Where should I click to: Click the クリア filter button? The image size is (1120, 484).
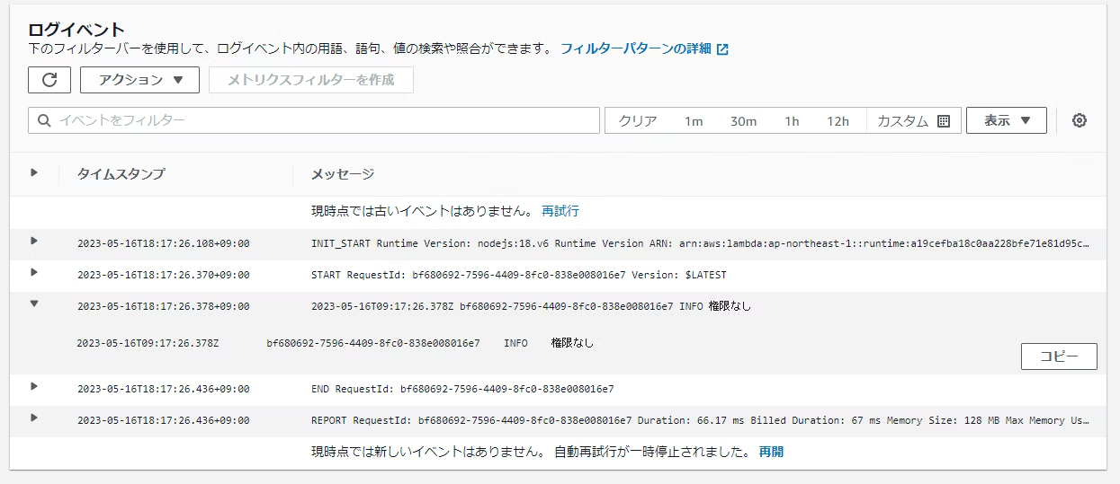[x=637, y=121]
